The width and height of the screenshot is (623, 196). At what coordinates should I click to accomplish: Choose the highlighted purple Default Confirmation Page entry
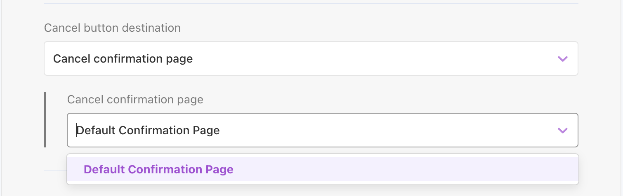(158, 169)
